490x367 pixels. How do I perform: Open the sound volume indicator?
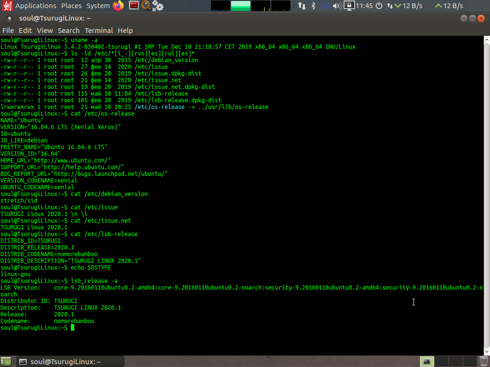[337, 6]
